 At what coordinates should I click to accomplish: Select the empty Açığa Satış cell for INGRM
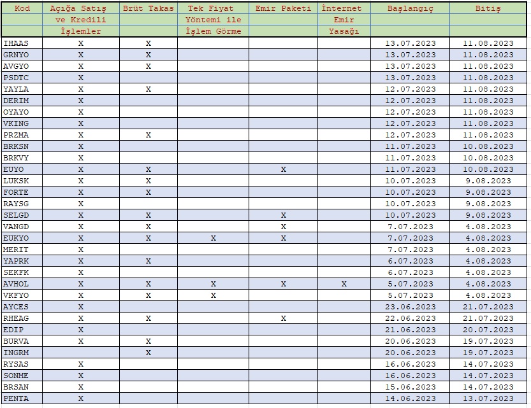click(80, 353)
